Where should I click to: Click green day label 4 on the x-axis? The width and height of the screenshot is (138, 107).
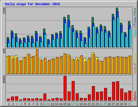point(21,104)
